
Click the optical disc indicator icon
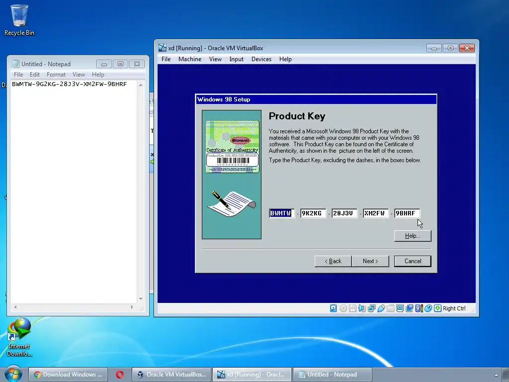343,308
